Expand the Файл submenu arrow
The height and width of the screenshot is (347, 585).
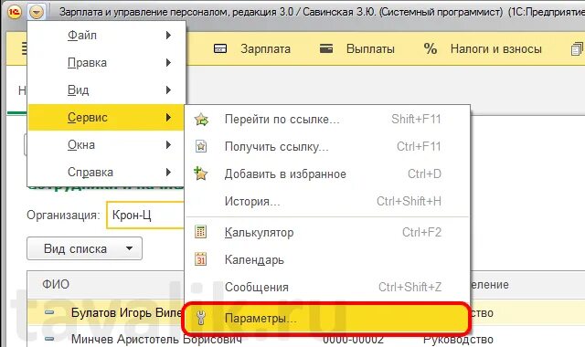coord(168,35)
